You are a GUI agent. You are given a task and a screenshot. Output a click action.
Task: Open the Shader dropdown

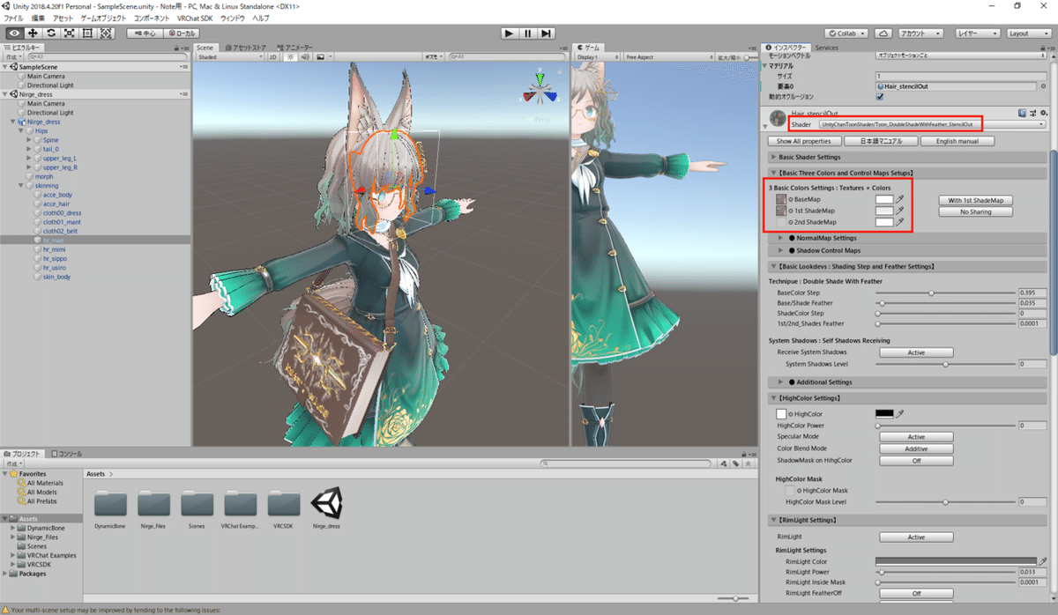(933, 124)
